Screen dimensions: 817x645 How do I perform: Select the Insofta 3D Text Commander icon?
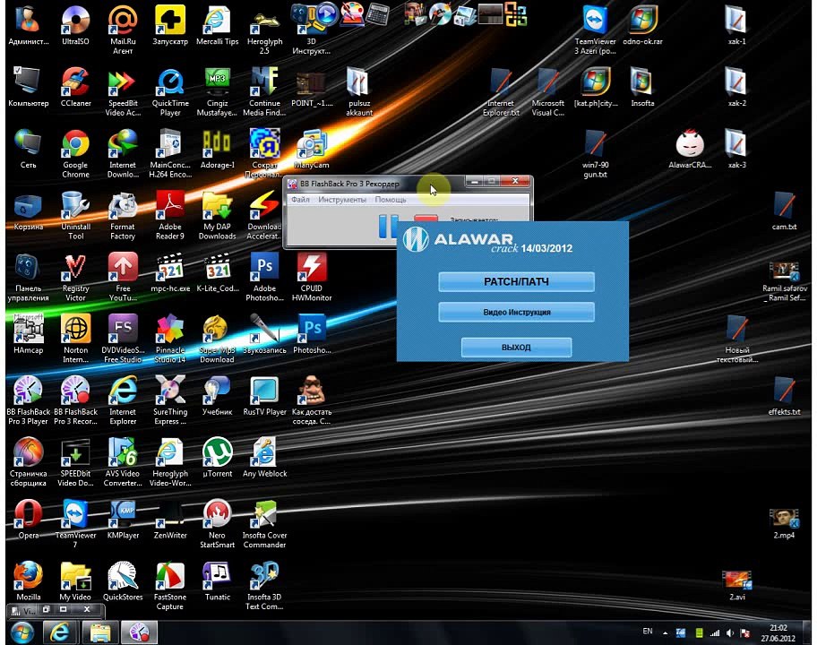264,586
